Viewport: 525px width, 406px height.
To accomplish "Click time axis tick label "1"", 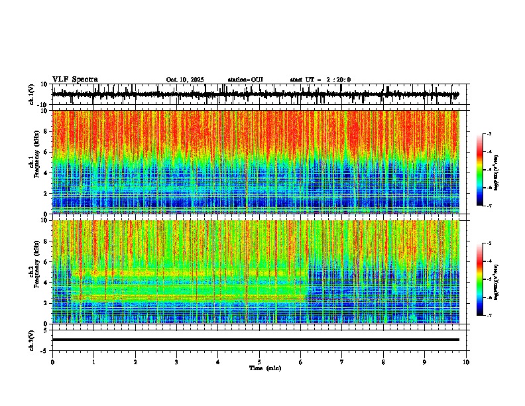I will (x=93, y=362).
